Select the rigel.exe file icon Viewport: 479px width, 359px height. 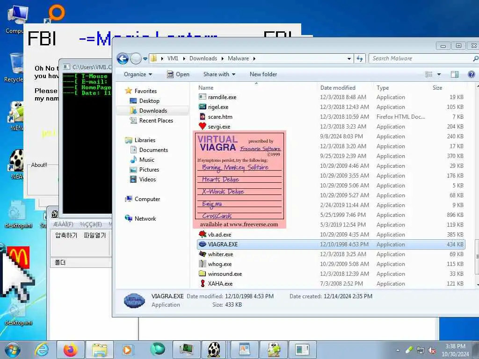(x=202, y=107)
